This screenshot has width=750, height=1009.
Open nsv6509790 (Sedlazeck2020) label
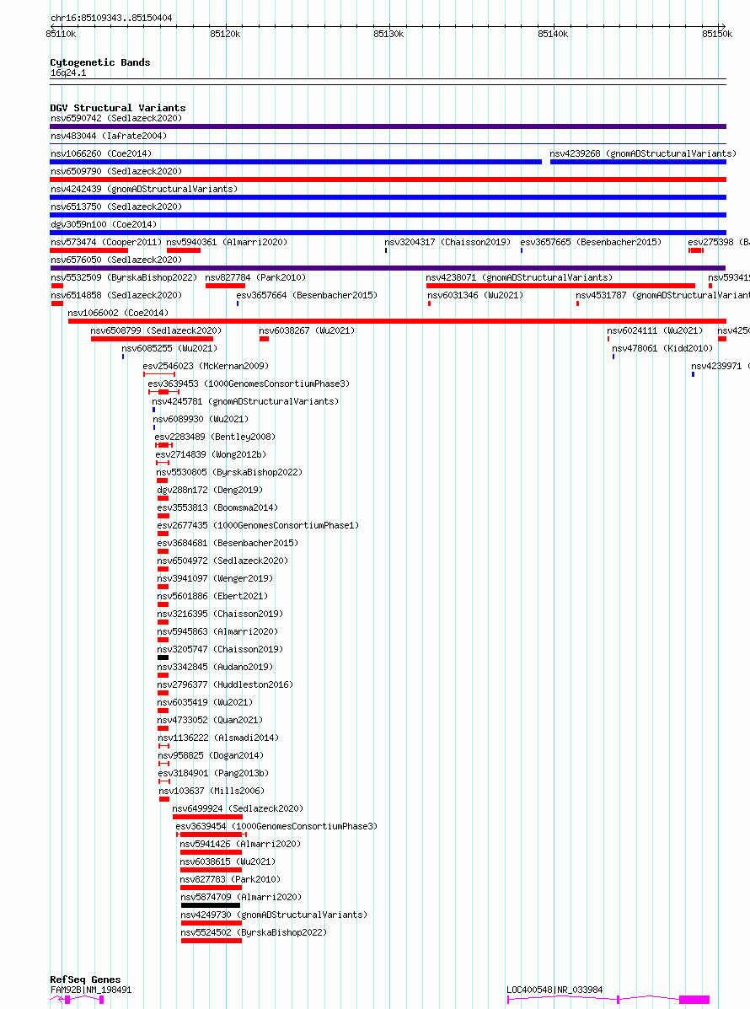point(116,171)
